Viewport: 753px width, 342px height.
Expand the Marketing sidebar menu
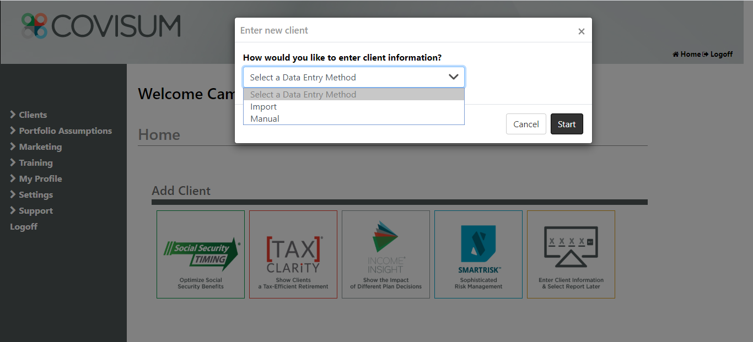(36, 146)
